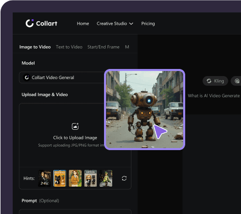The image size is (241, 214).
Task: Switch to the Text to Video tab
Action: [69, 47]
